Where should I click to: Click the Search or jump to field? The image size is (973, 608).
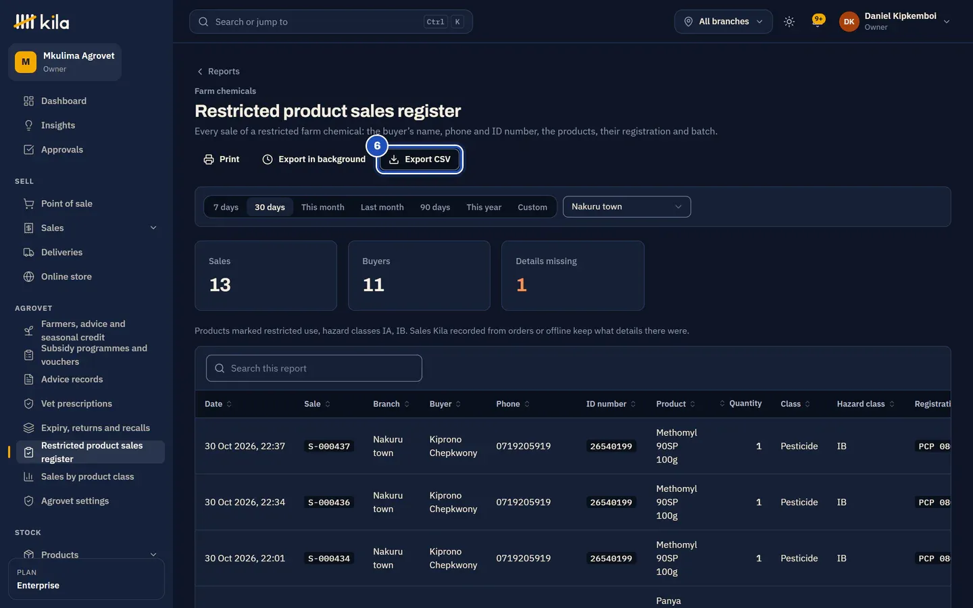pos(331,22)
